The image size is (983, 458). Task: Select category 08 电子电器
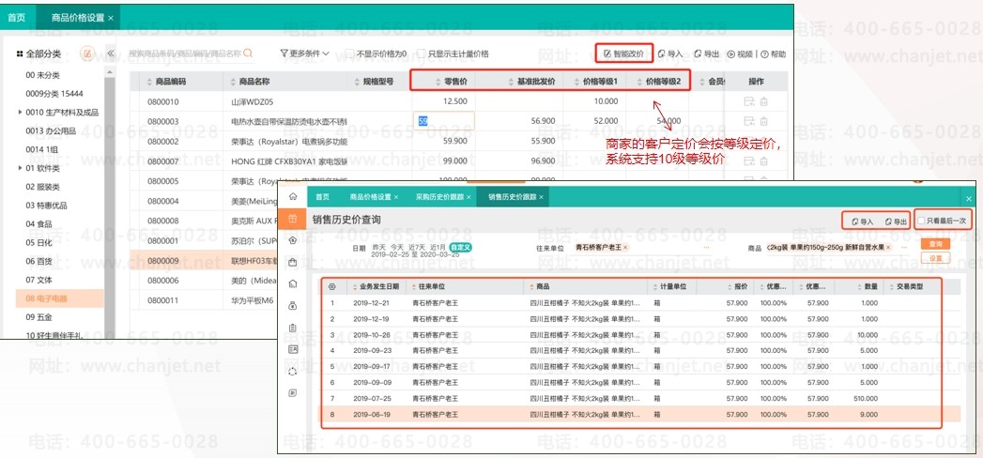59,298
